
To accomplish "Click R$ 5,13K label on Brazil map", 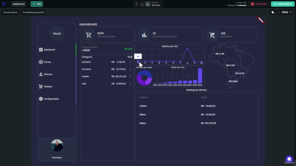I will click(230, 65).
